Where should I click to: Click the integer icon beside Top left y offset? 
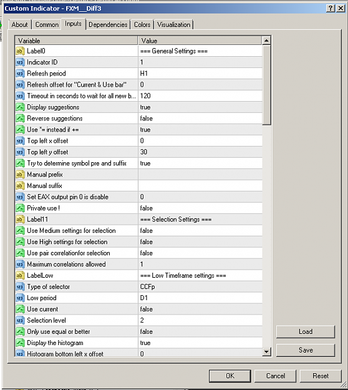(20, 152)
